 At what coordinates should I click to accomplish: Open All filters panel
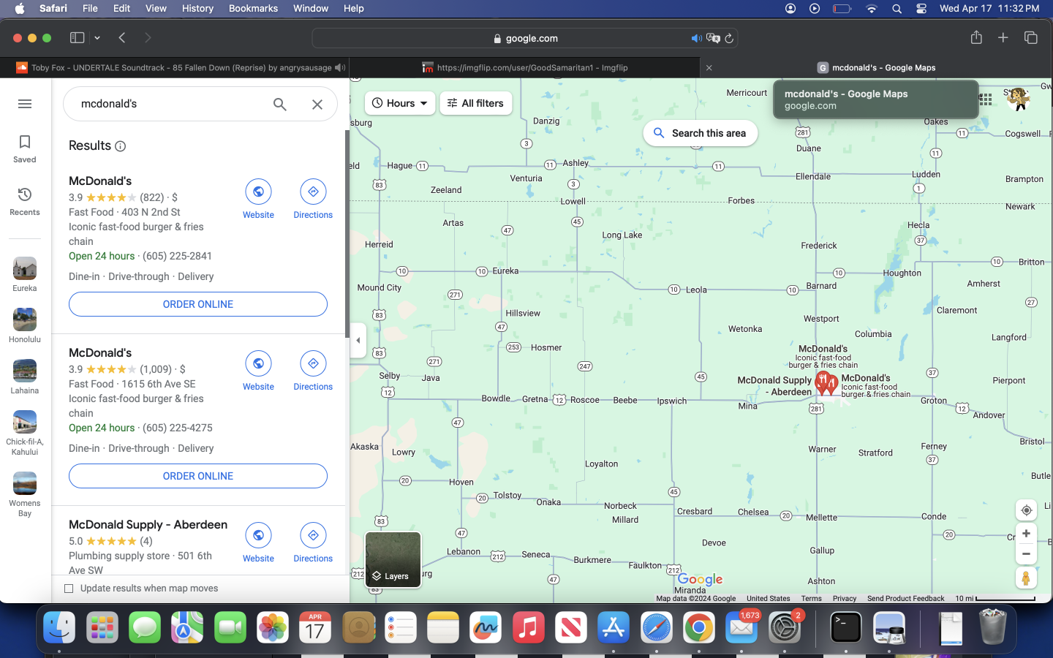(475, 103)
